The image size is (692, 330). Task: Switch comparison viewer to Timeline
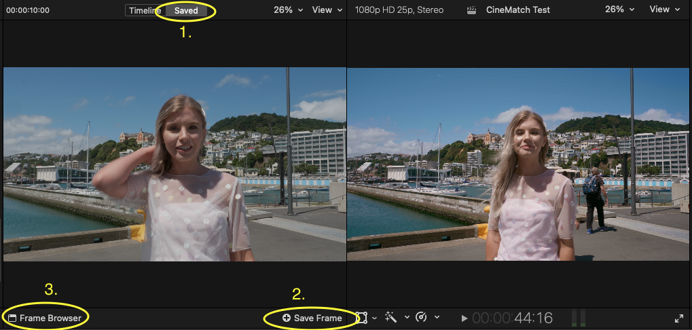pos(145,10)
